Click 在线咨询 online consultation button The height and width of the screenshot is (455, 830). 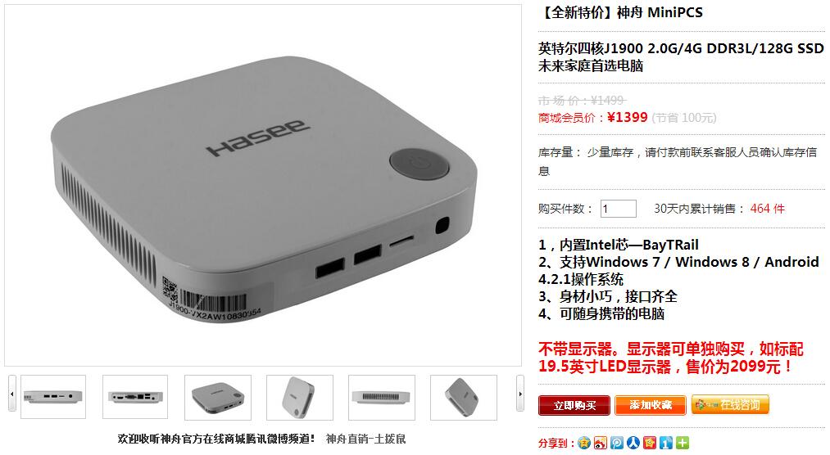[x=730, y=405]
